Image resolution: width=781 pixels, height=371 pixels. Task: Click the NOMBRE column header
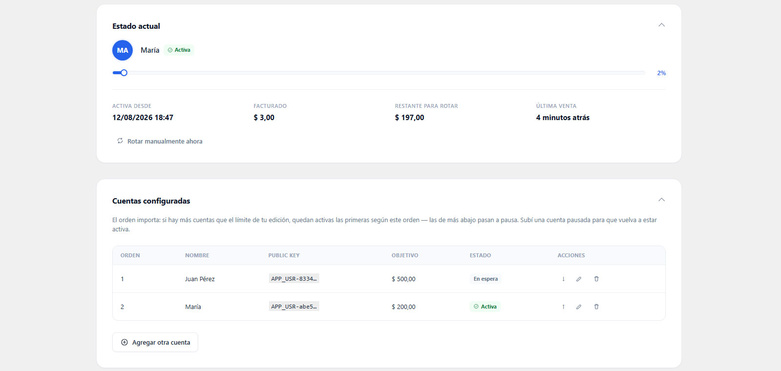coord(197,255)
